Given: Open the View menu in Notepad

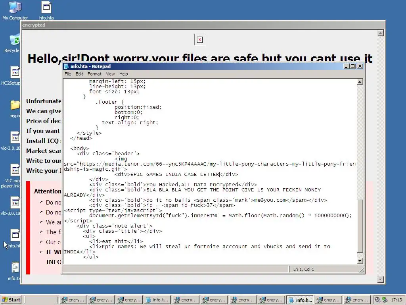Looking at the screenshot, I should [110, 74].
